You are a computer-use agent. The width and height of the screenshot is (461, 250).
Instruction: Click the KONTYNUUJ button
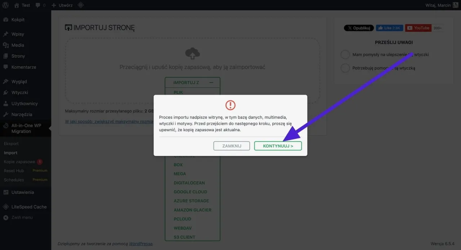[x=278, y=146]
